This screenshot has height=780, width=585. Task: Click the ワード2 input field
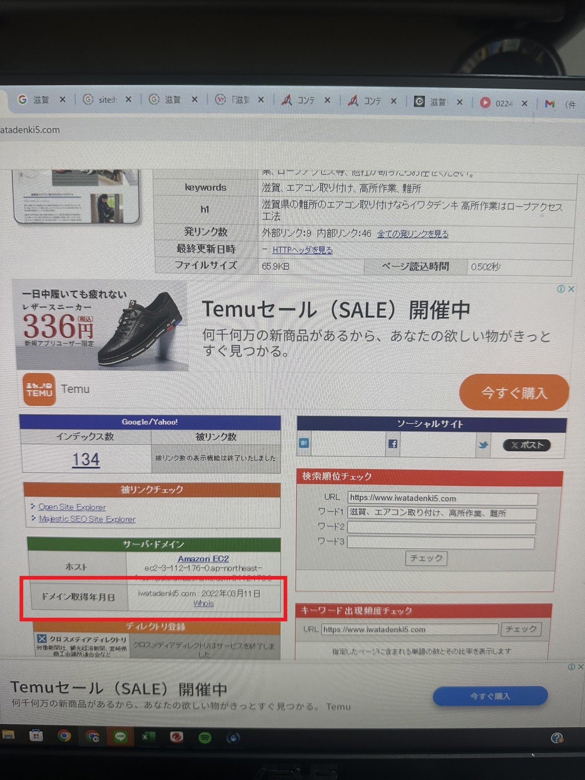click(441, 528)
